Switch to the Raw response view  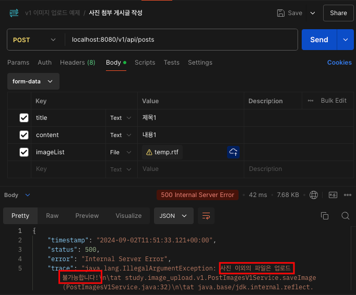[x=52, y=216]
